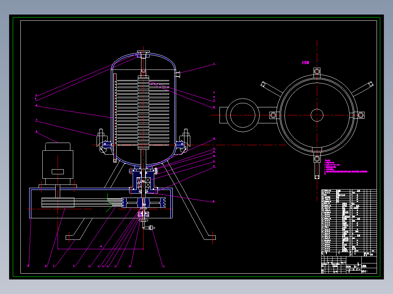Select the 方位图 view label text
Image resolution: width=393 pixels, height=294 pixels.
point(305,63)
